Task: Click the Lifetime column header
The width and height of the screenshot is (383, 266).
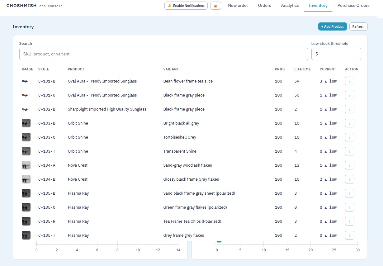Action: 303,69
